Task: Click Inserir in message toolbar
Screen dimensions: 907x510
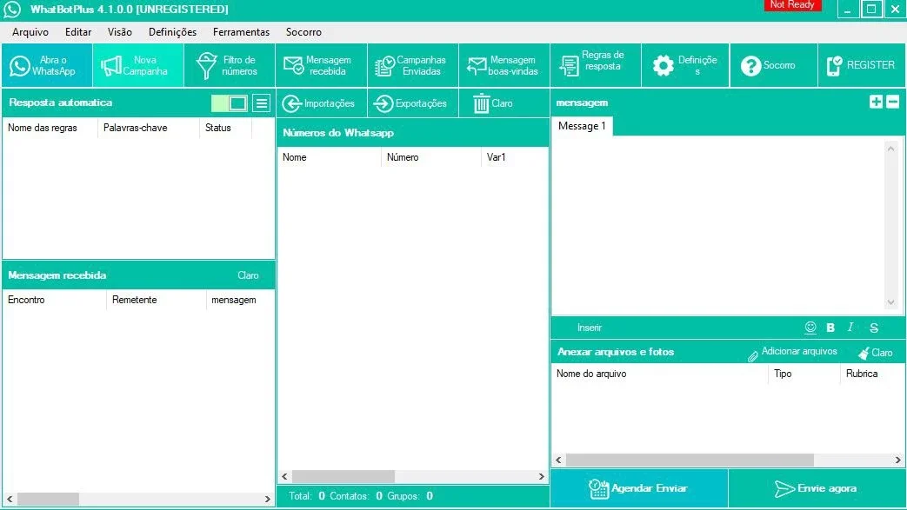Action: [590, 328]
